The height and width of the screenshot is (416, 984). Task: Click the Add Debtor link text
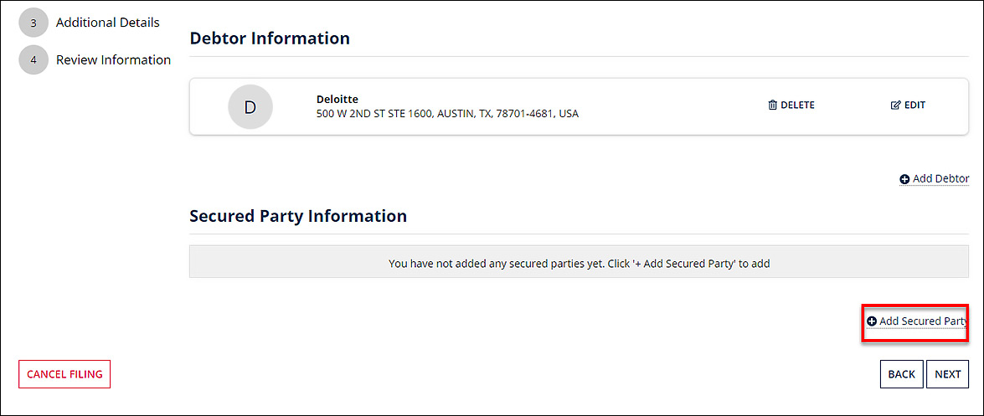[940, 179]
